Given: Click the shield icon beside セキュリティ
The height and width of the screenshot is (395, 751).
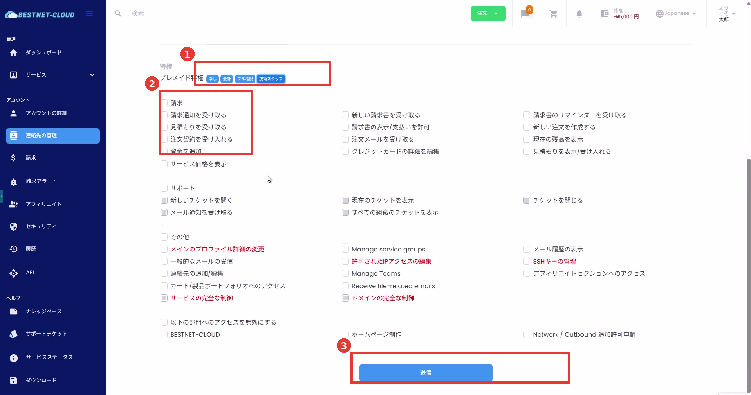Looking at the screenshot, I should tap(14, 226).
